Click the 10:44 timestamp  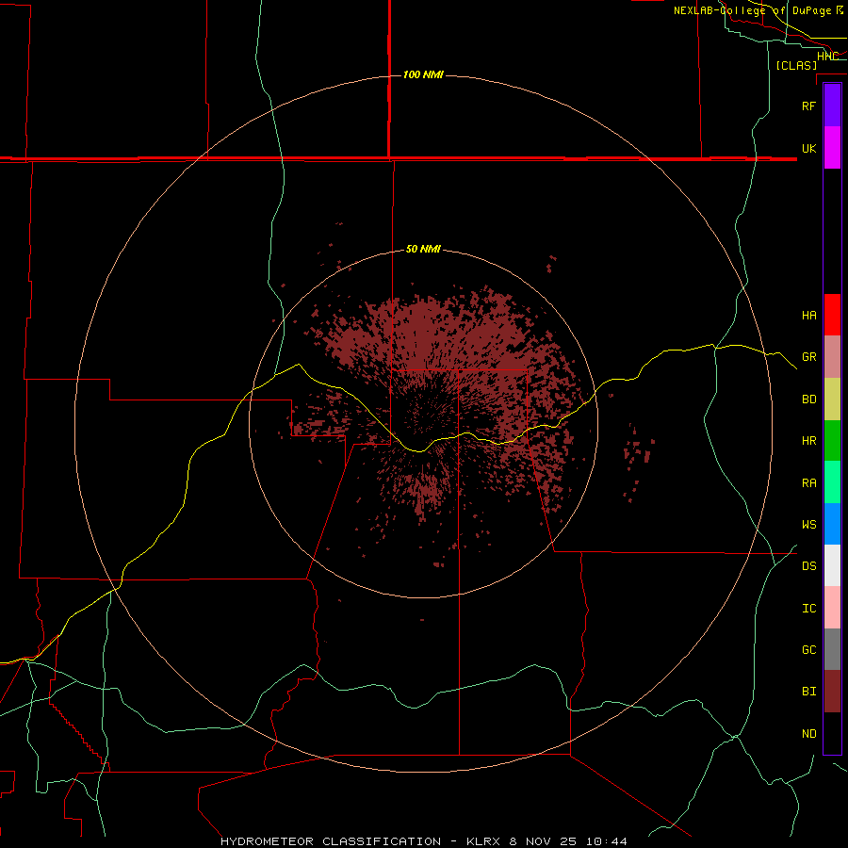click(606, 841)
